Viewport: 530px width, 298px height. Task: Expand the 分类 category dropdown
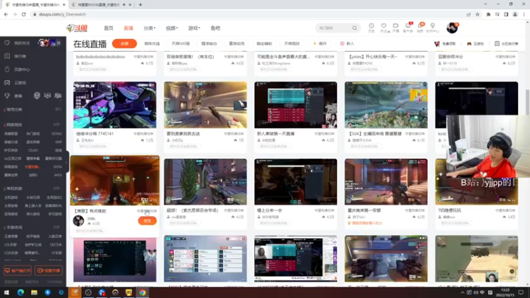pyautogui.click(x=150, y=28)
